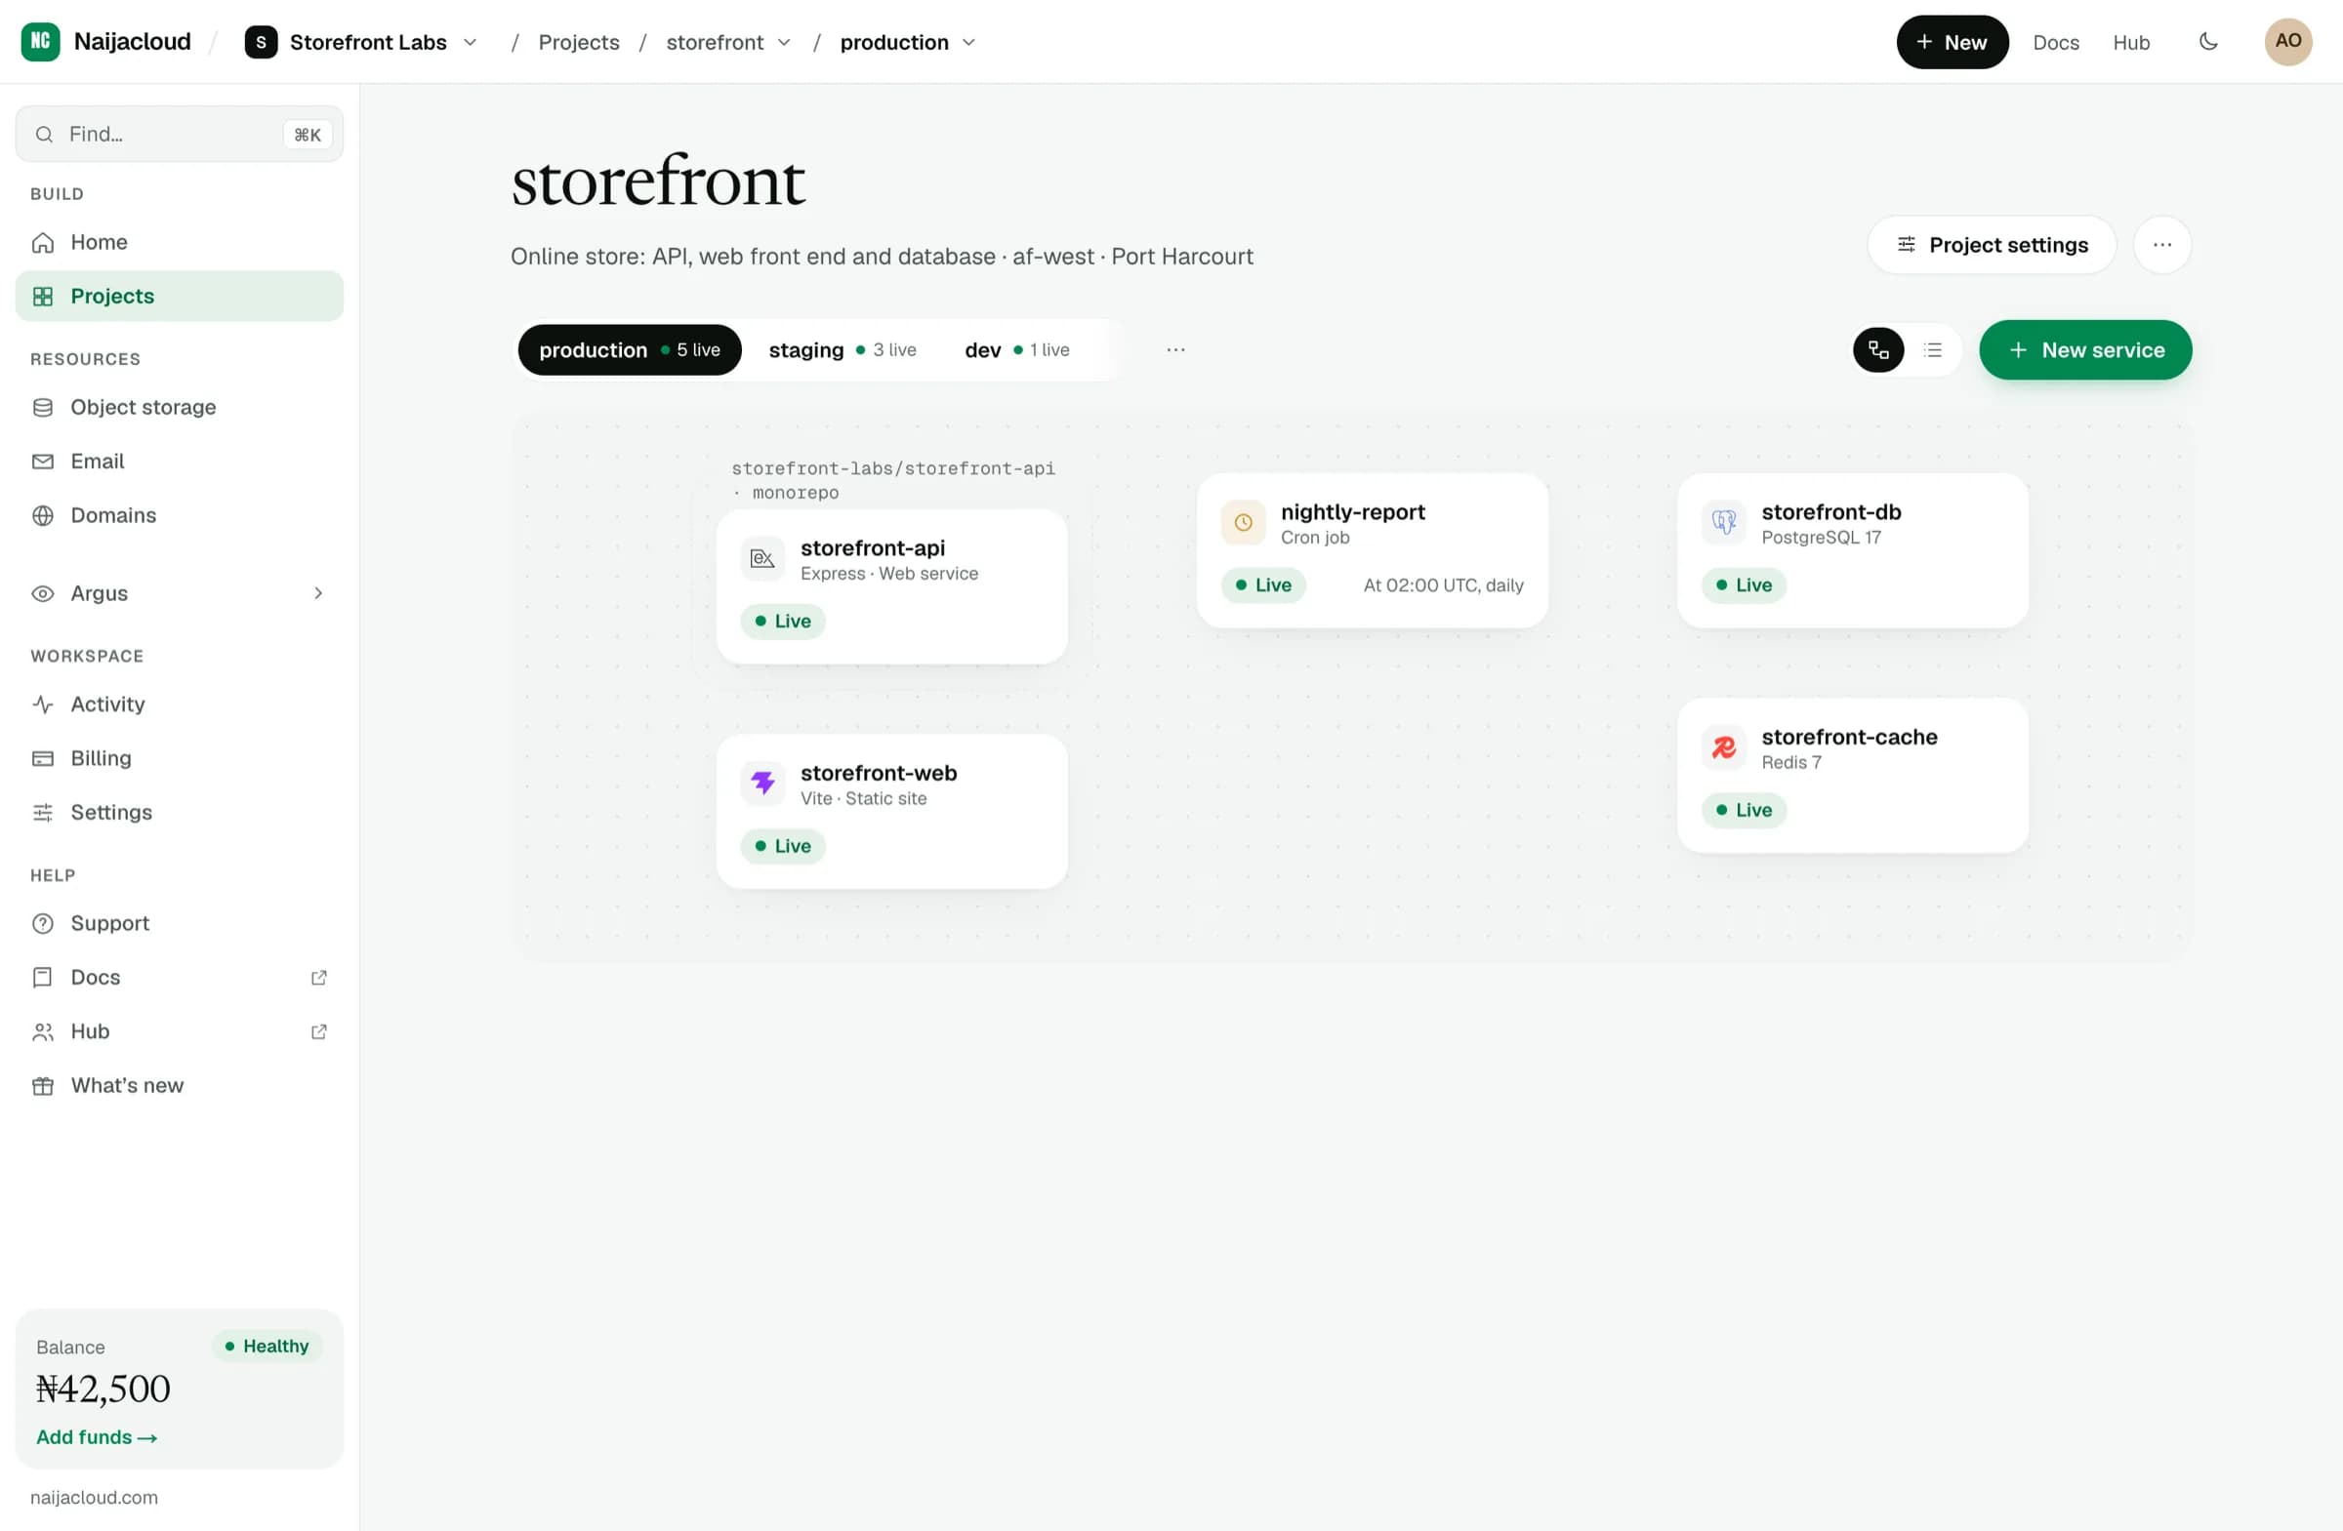Open What's new gift item
Image resolution: width=2343 pixels, height=1531 pixels.
(x=180, y=1086)
